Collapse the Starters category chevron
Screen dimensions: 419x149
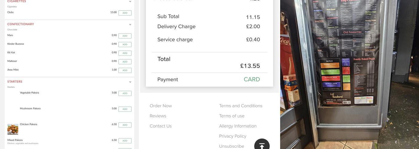130,82
